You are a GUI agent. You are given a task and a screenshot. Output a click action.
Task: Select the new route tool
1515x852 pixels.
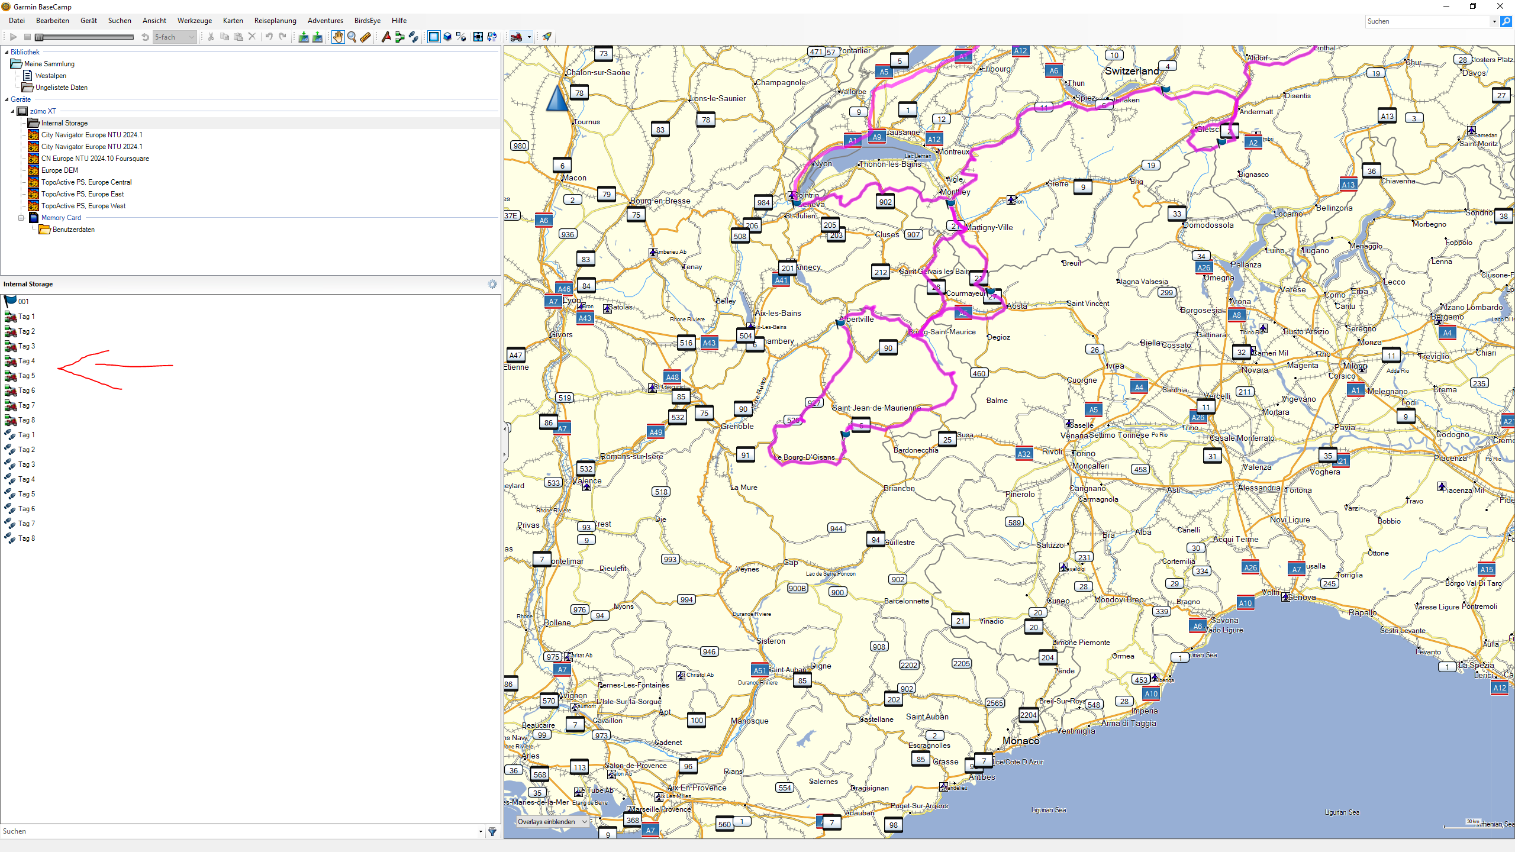[x=399, y=37]
